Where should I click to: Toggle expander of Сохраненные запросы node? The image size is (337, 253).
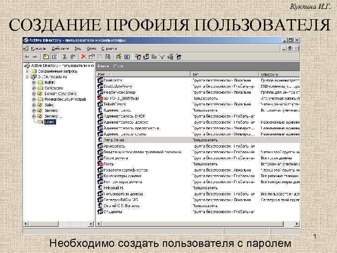click(27, 71)
